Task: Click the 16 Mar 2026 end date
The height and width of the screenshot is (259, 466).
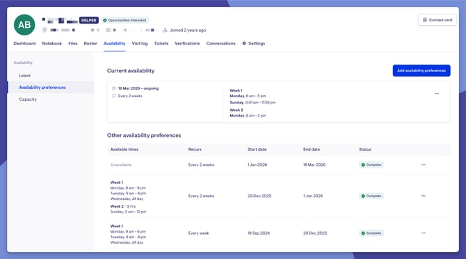Action: pos(314,165)
